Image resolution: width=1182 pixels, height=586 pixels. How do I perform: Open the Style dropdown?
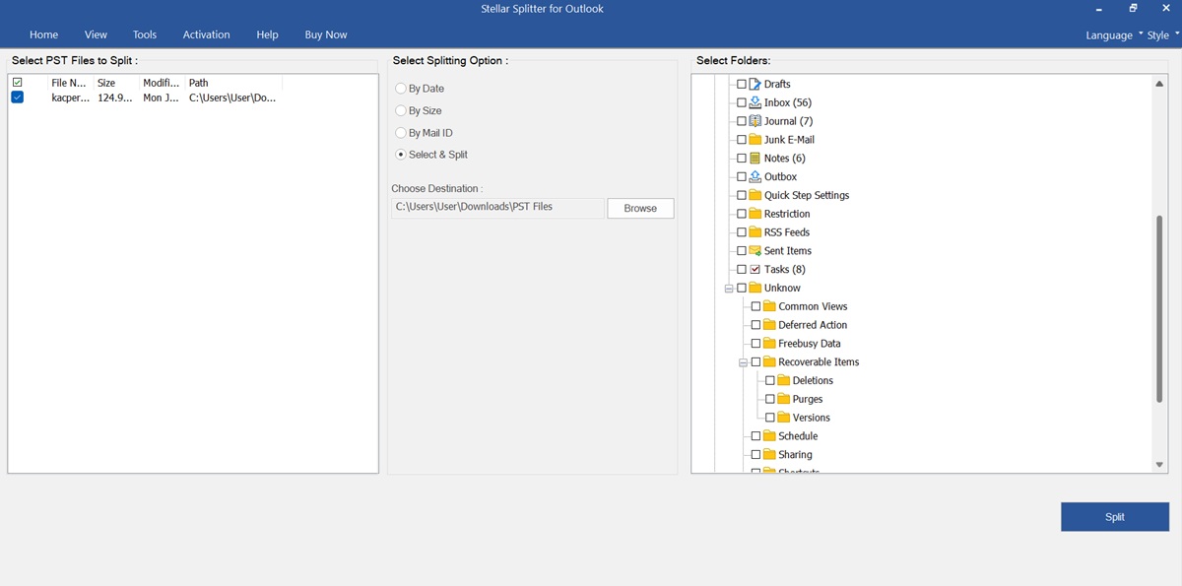(1163, 35)
